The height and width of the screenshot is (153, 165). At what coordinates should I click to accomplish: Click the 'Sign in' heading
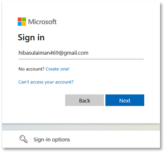coord(31,38)
